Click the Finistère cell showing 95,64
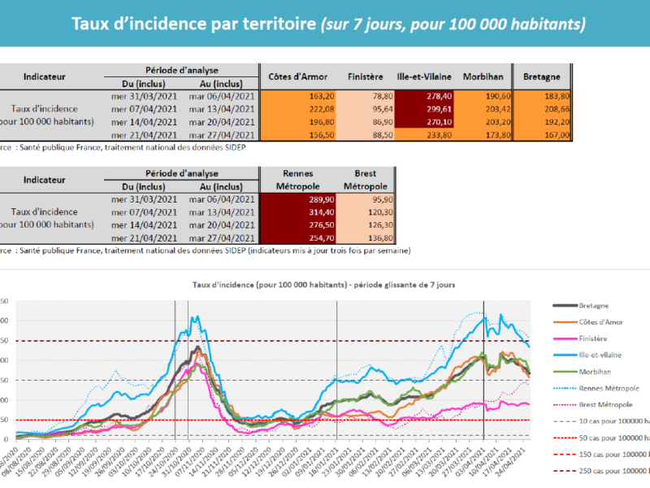Image resolution: width=650 pixels, height=488 pixels. 366,108
